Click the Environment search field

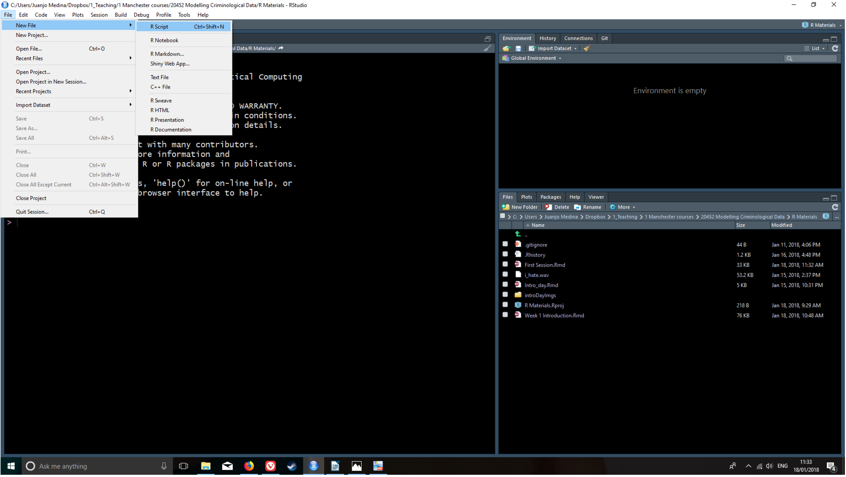coord(813,58)
